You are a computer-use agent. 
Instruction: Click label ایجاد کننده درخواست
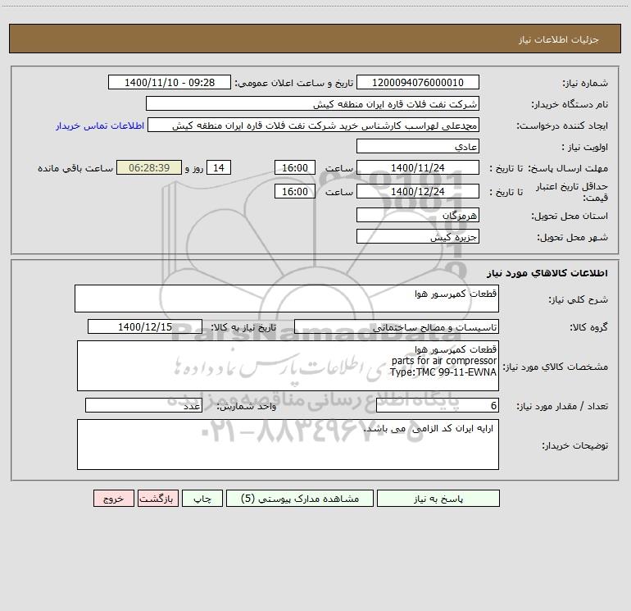tap(562, 125)
